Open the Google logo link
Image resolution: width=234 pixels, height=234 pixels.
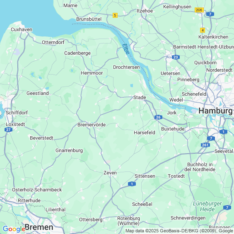[14, 229]
